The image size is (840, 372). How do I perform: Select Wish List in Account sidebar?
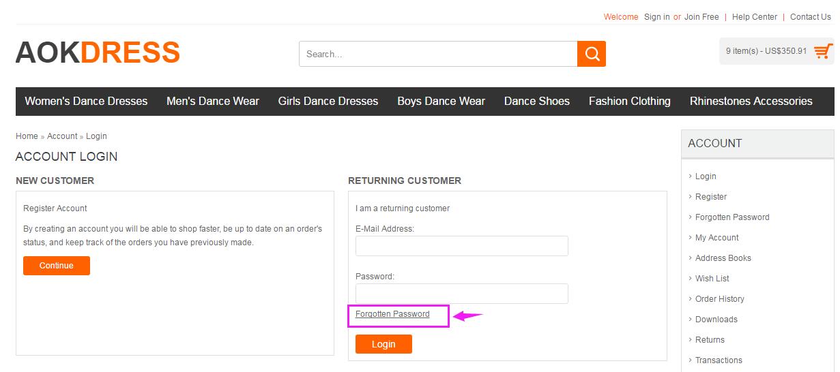point(712,279)
